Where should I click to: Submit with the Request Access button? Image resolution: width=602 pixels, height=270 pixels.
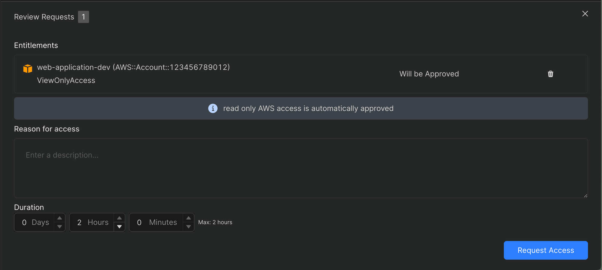pyautogui.click(x=546, y=250)
